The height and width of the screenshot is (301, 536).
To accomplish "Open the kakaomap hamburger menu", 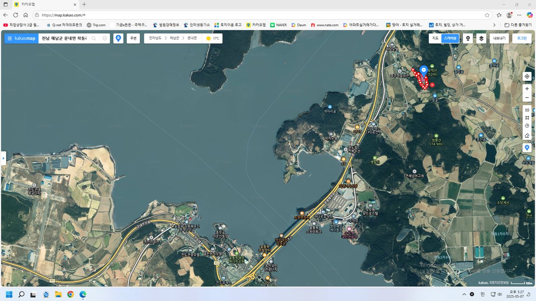I will point(9,38).
